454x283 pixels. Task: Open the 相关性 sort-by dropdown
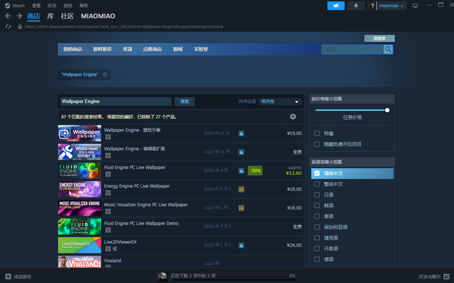click(280, 101)
